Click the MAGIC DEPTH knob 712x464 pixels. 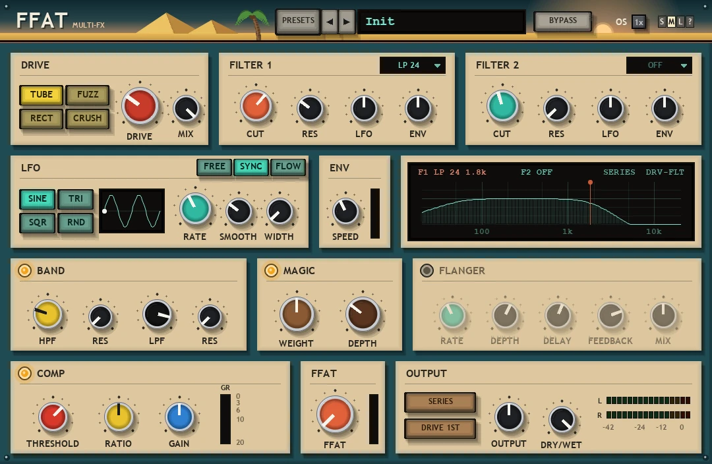(363, 314)
